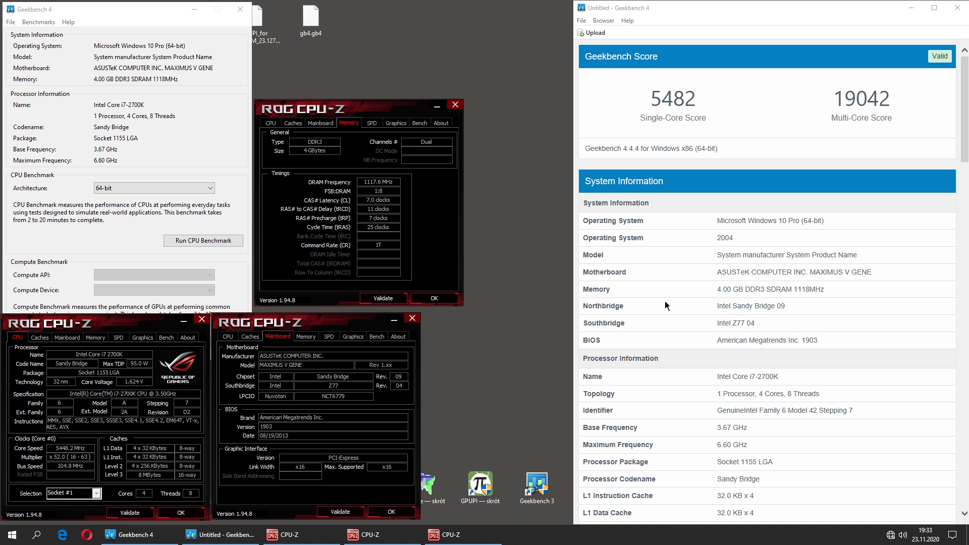969x545 pixels.
Task: Open Help menu in Geekbench 4 window
Action: tap(68, 22)
